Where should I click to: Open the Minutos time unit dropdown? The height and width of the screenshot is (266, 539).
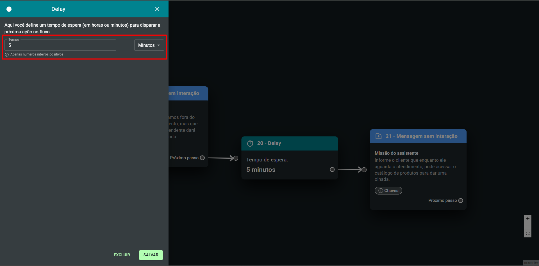[x=149, y=45]
